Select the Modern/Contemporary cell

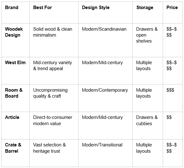(x=105, y=98)
